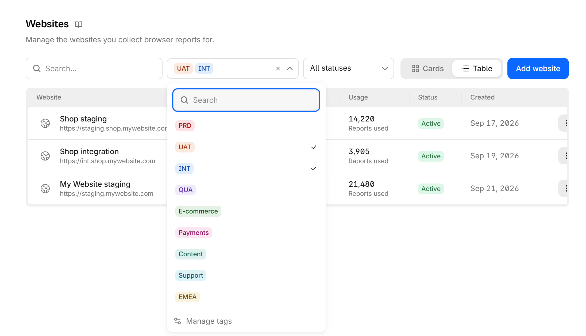This screenshot has width=586, height=336.
Task: Open the My Website staging name
Action: point(95,184)
